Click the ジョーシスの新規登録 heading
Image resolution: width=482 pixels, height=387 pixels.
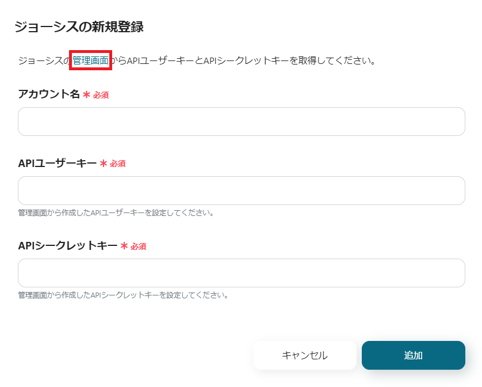click(x=79, y=26)
